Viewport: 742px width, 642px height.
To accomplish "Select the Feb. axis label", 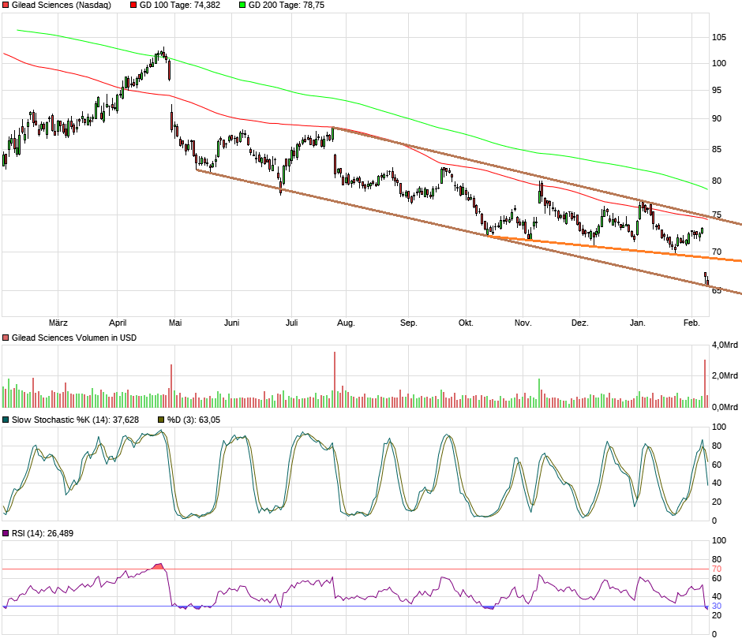I will [x=691, y=323].
